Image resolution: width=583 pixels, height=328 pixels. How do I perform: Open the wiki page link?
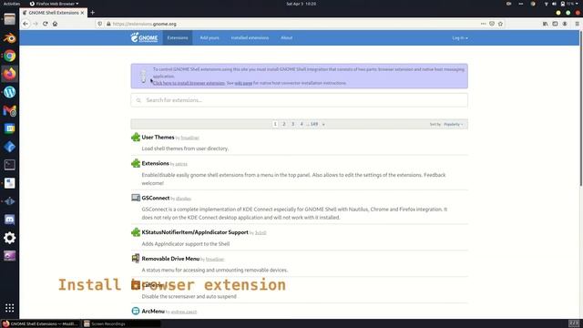(x=243, y=83)
